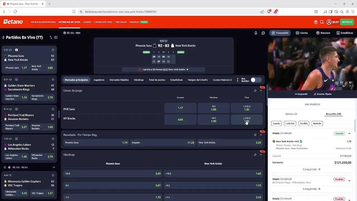Select PHX Suns winner odds 1.17

click(180, 108)
